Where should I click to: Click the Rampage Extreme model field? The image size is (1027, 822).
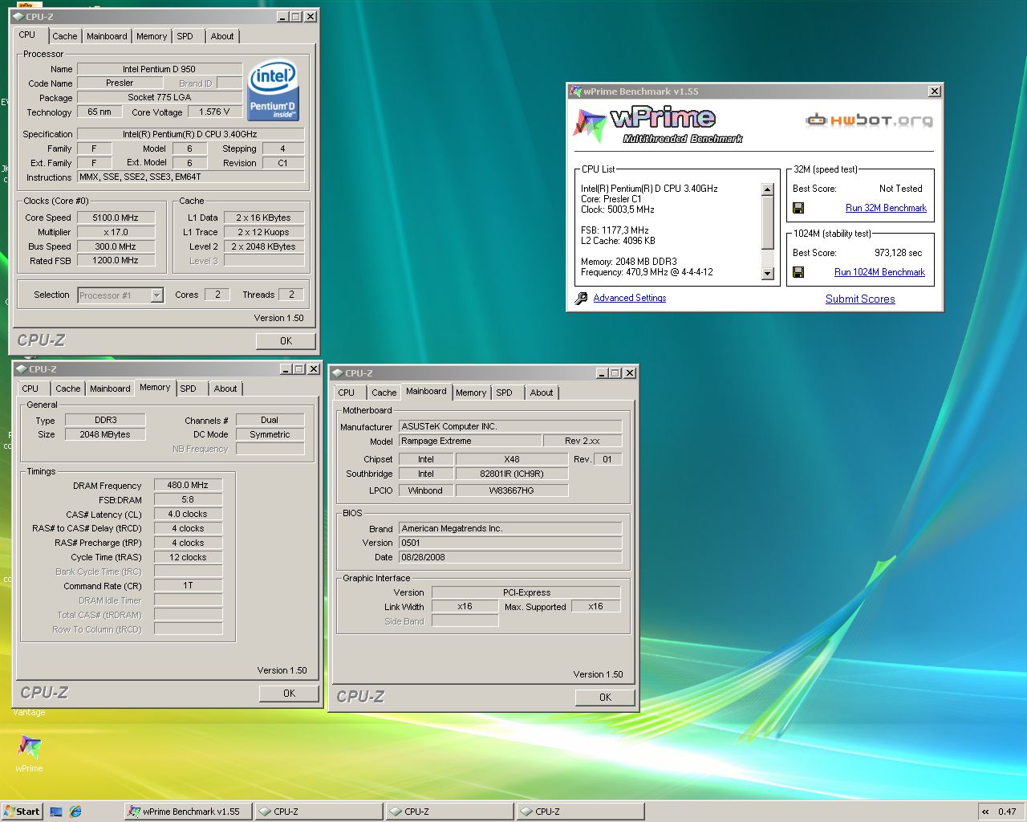(470, 441)
